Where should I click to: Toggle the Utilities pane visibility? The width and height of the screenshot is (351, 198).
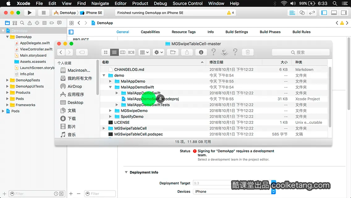pos(344,13)
